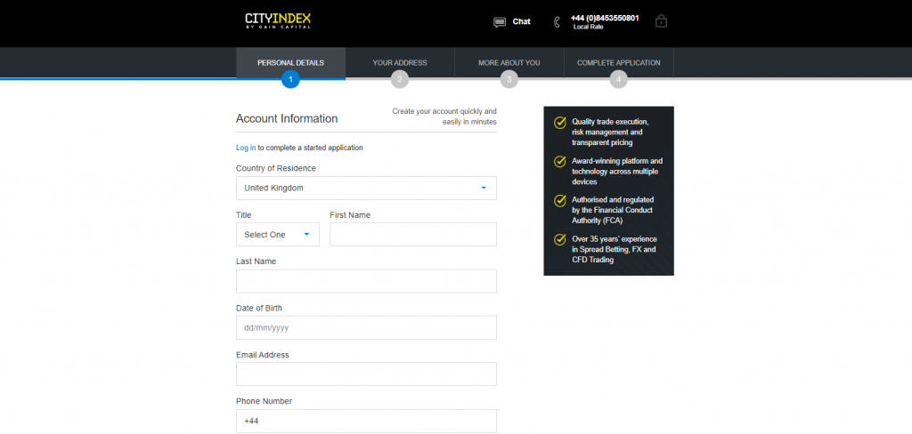Click the United Kingdom dropdown arrow
This screenshot has width=912, height=434.
click(x=484, y=189)
